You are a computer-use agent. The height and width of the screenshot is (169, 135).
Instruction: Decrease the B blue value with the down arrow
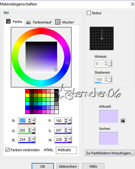point(29,140)
